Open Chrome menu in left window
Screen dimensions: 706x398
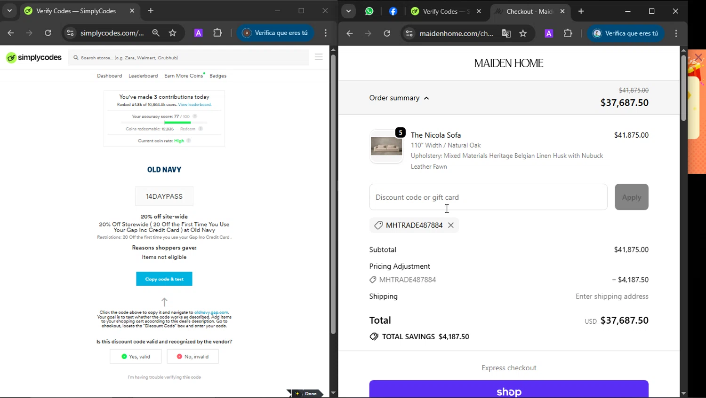click(326, 33)
